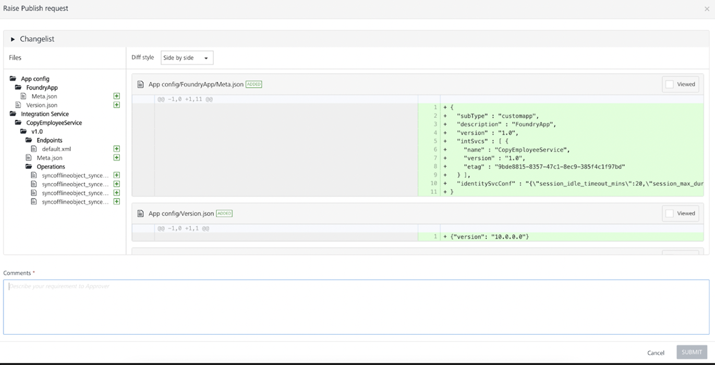The image size is (715, 365).
Task: Click the file icon before default.xml
Action: [34, 149]
